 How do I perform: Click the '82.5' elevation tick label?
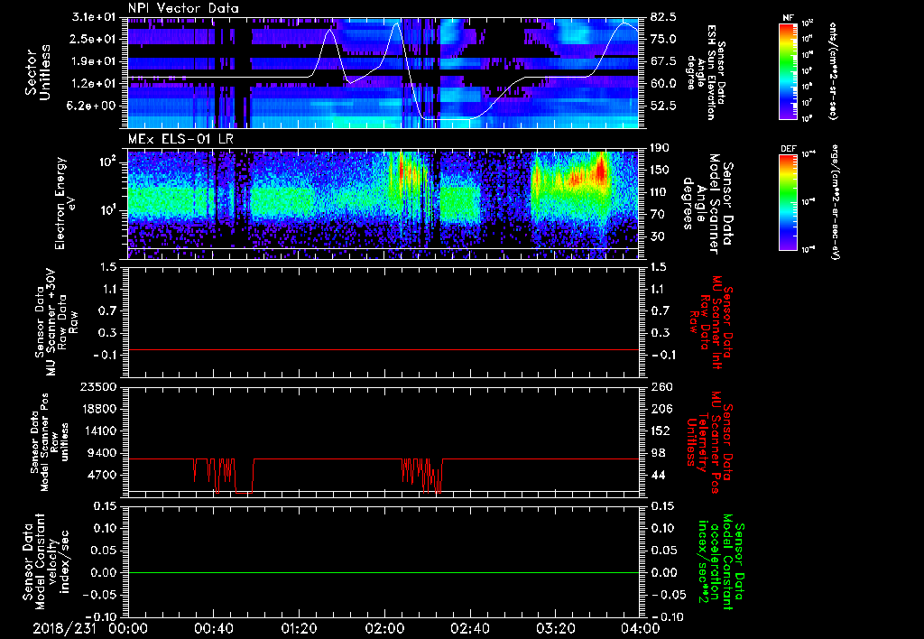click(663, 16)
